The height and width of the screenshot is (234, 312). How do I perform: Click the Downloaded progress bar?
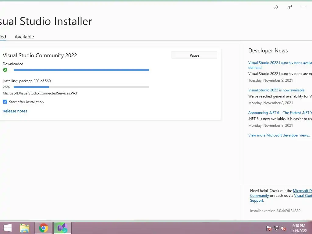81,70
